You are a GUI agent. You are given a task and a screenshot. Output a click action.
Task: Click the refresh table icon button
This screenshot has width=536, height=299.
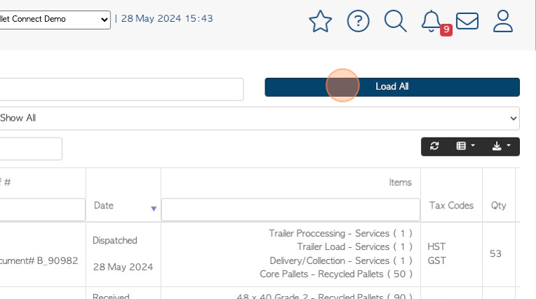pos(435,146)
